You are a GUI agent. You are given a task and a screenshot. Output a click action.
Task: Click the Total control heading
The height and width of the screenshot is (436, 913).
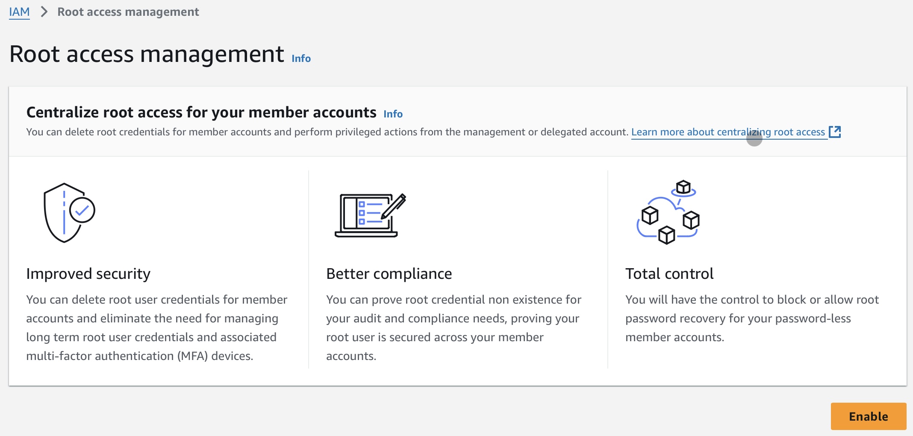point(669,274)
